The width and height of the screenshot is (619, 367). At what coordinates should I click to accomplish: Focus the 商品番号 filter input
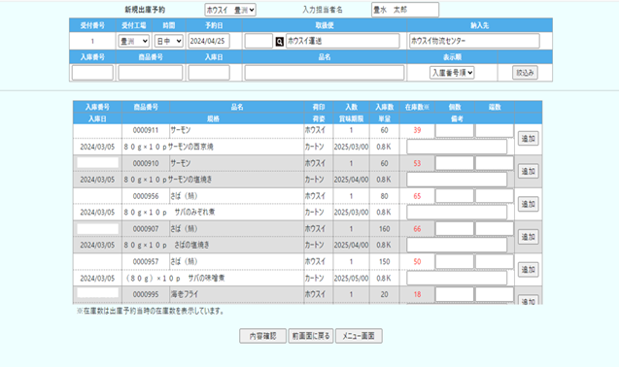click(151, 73)
